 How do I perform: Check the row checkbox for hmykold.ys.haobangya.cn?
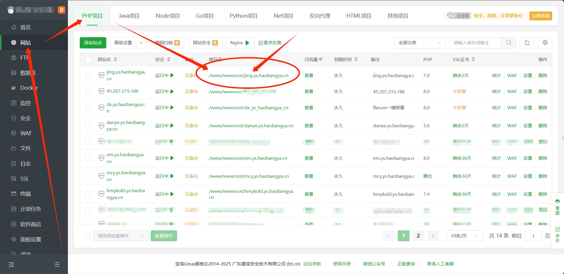pyautogui.click(x=88, y=194)
